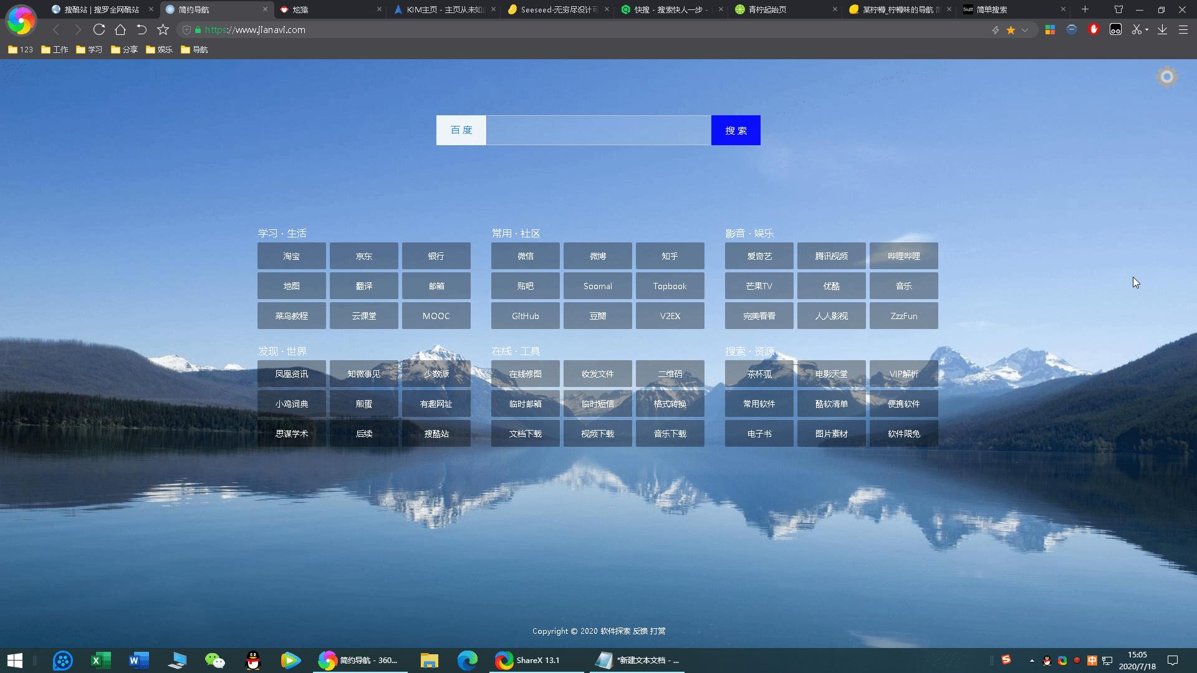Click the lightning speed mode icon
1197x673 pixels.
[996, 30]
